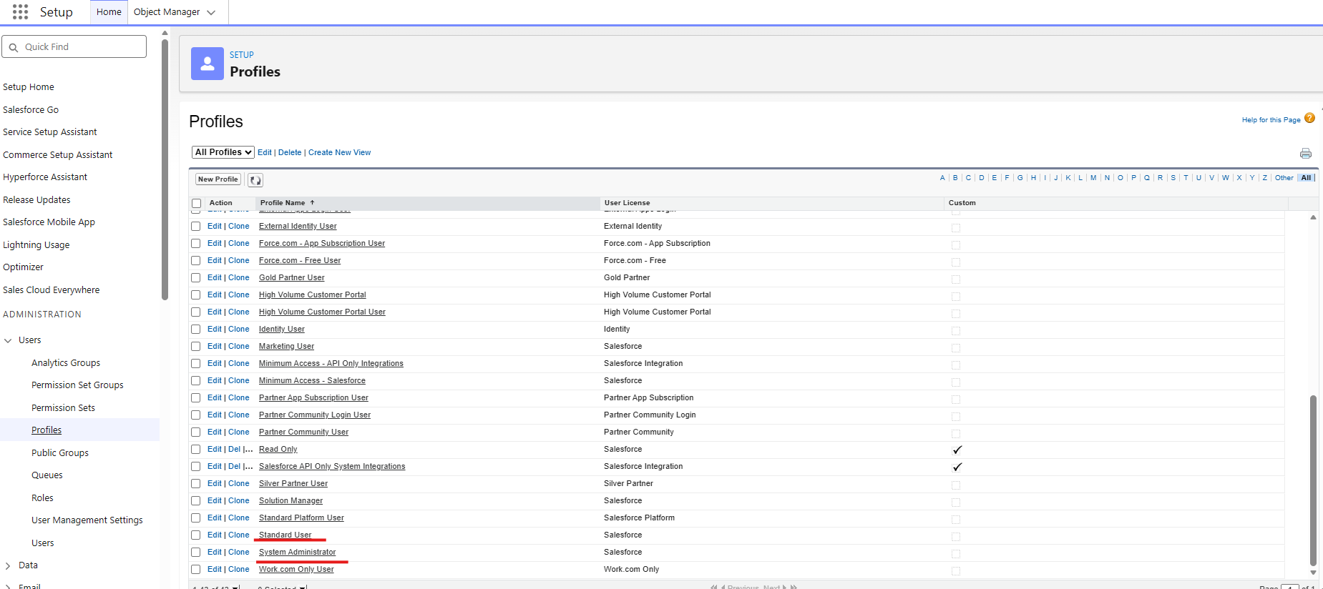Select the Standard User row checkbox
The height and width of the screenshot is (589, 1323).
point(195,535)
